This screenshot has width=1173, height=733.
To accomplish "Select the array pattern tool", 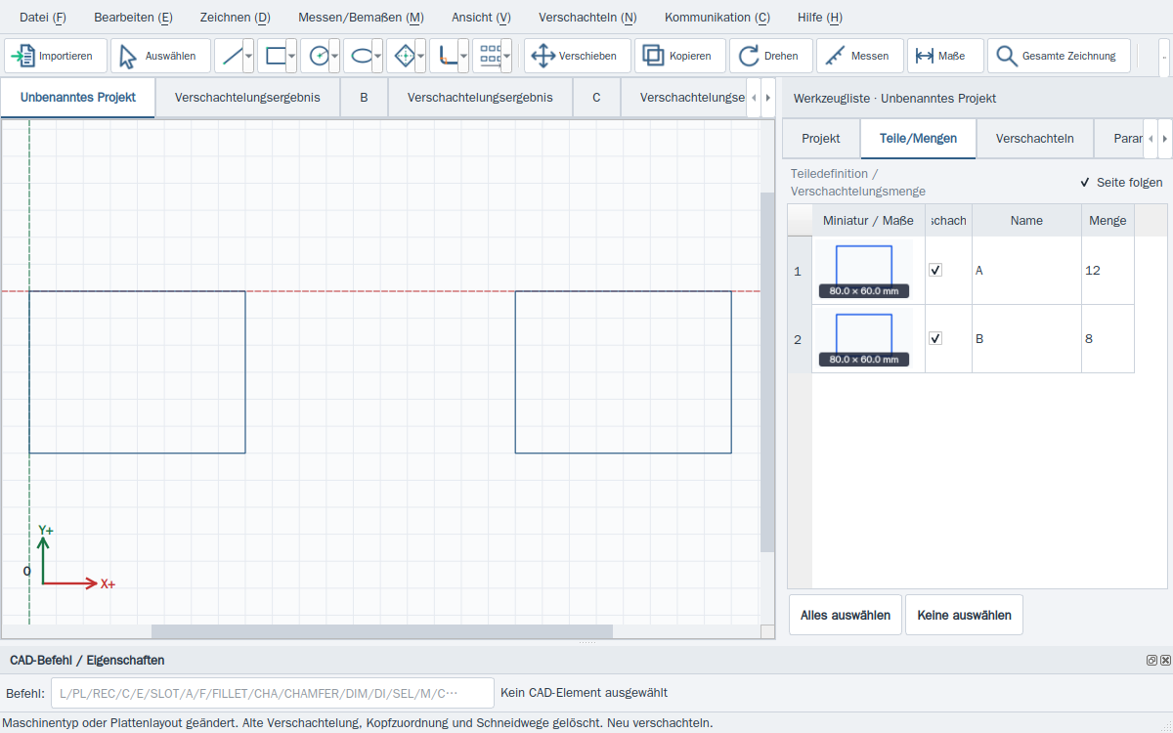I will click(x=487, y=56).
